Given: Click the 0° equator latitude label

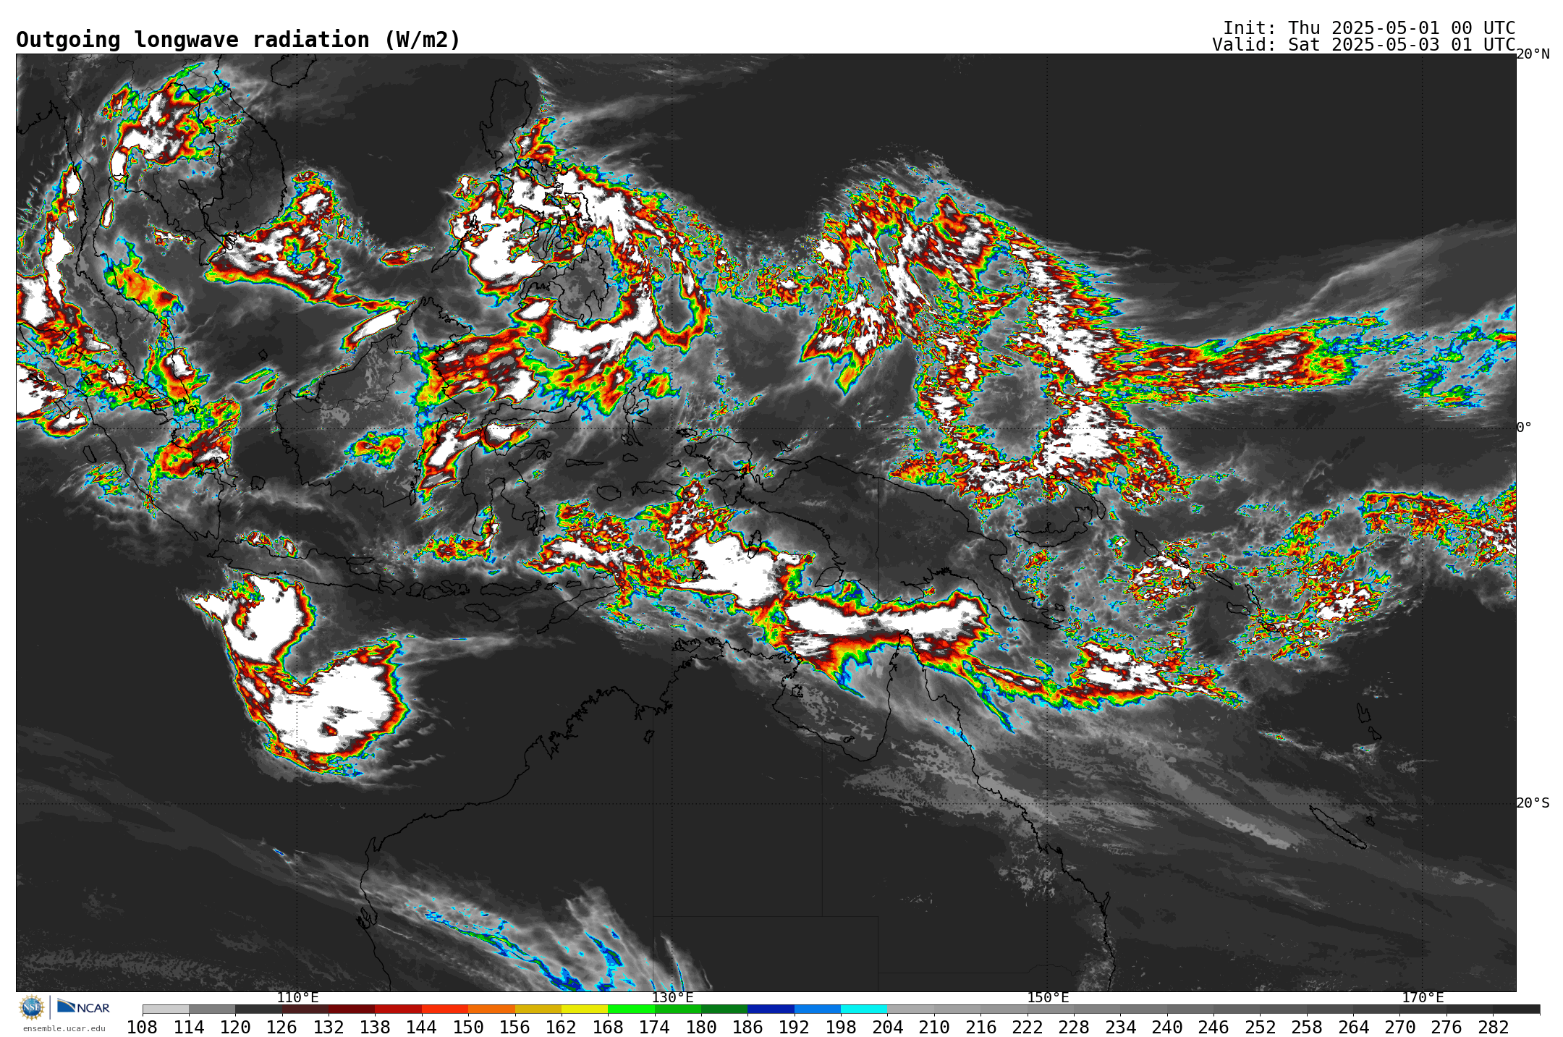Looking at the screenshot, I should [x=1524, y=427].
